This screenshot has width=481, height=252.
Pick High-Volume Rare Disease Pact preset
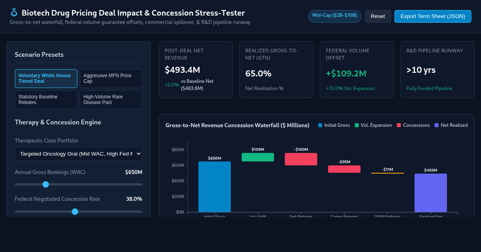111,100
